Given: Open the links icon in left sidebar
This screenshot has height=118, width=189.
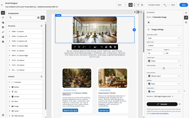Looking at the screenshot, I should pyautogui.click(x=3, y=32).
